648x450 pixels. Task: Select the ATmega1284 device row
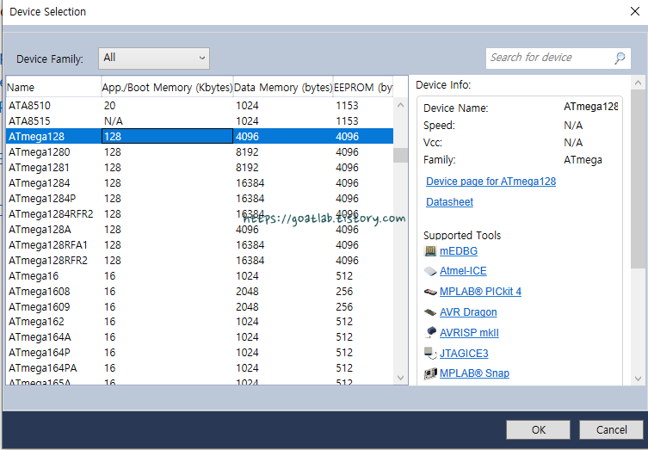[200, 183]
